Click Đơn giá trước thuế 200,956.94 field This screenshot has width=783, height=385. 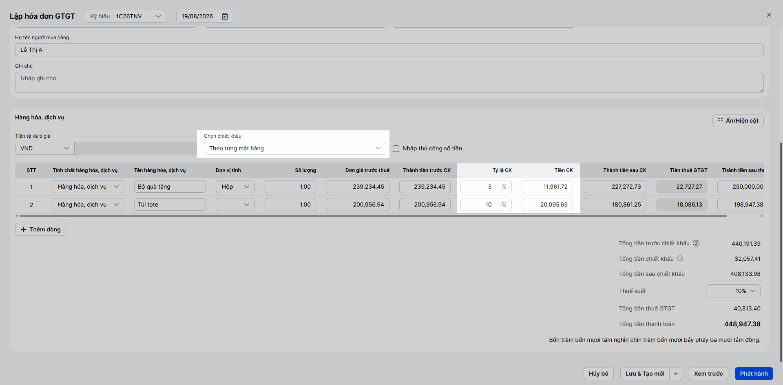(x=358, y=205)
